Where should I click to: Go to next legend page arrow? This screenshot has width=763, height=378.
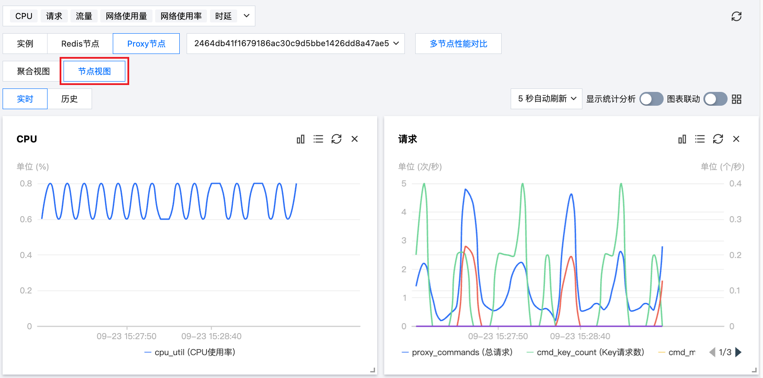coord(738,352)
